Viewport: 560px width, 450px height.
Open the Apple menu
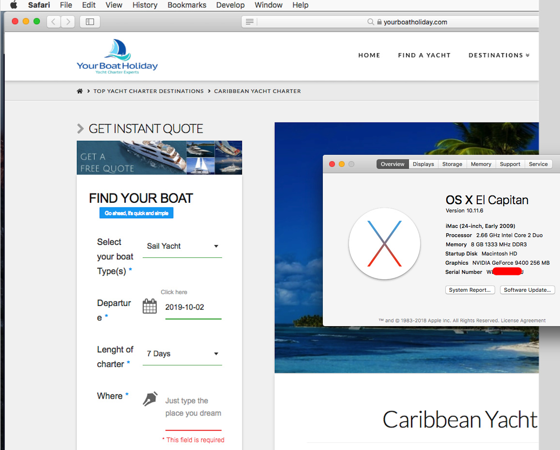click(x=14, y=5)
